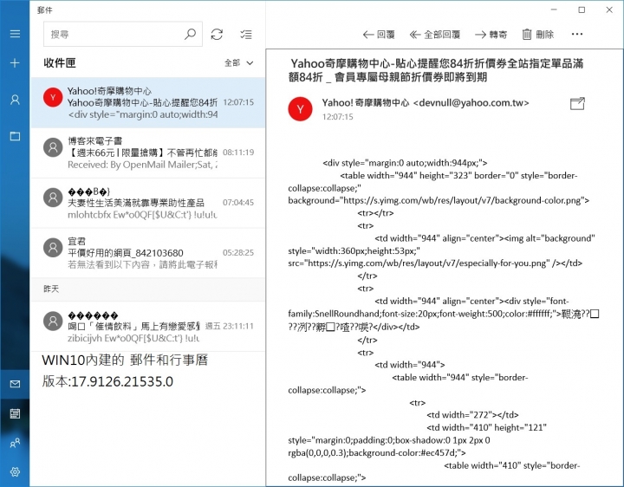
Task: Open Settings gear icon
Action: 15,472
